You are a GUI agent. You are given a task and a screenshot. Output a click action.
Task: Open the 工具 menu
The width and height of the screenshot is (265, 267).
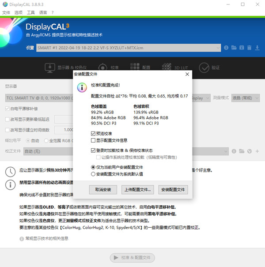tap(30, 13)
